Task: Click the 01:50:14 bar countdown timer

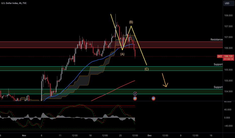Action: coord(228,59)
